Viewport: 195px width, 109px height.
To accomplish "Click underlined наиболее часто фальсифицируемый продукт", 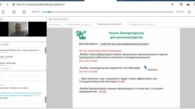I will tap(125, 44).
